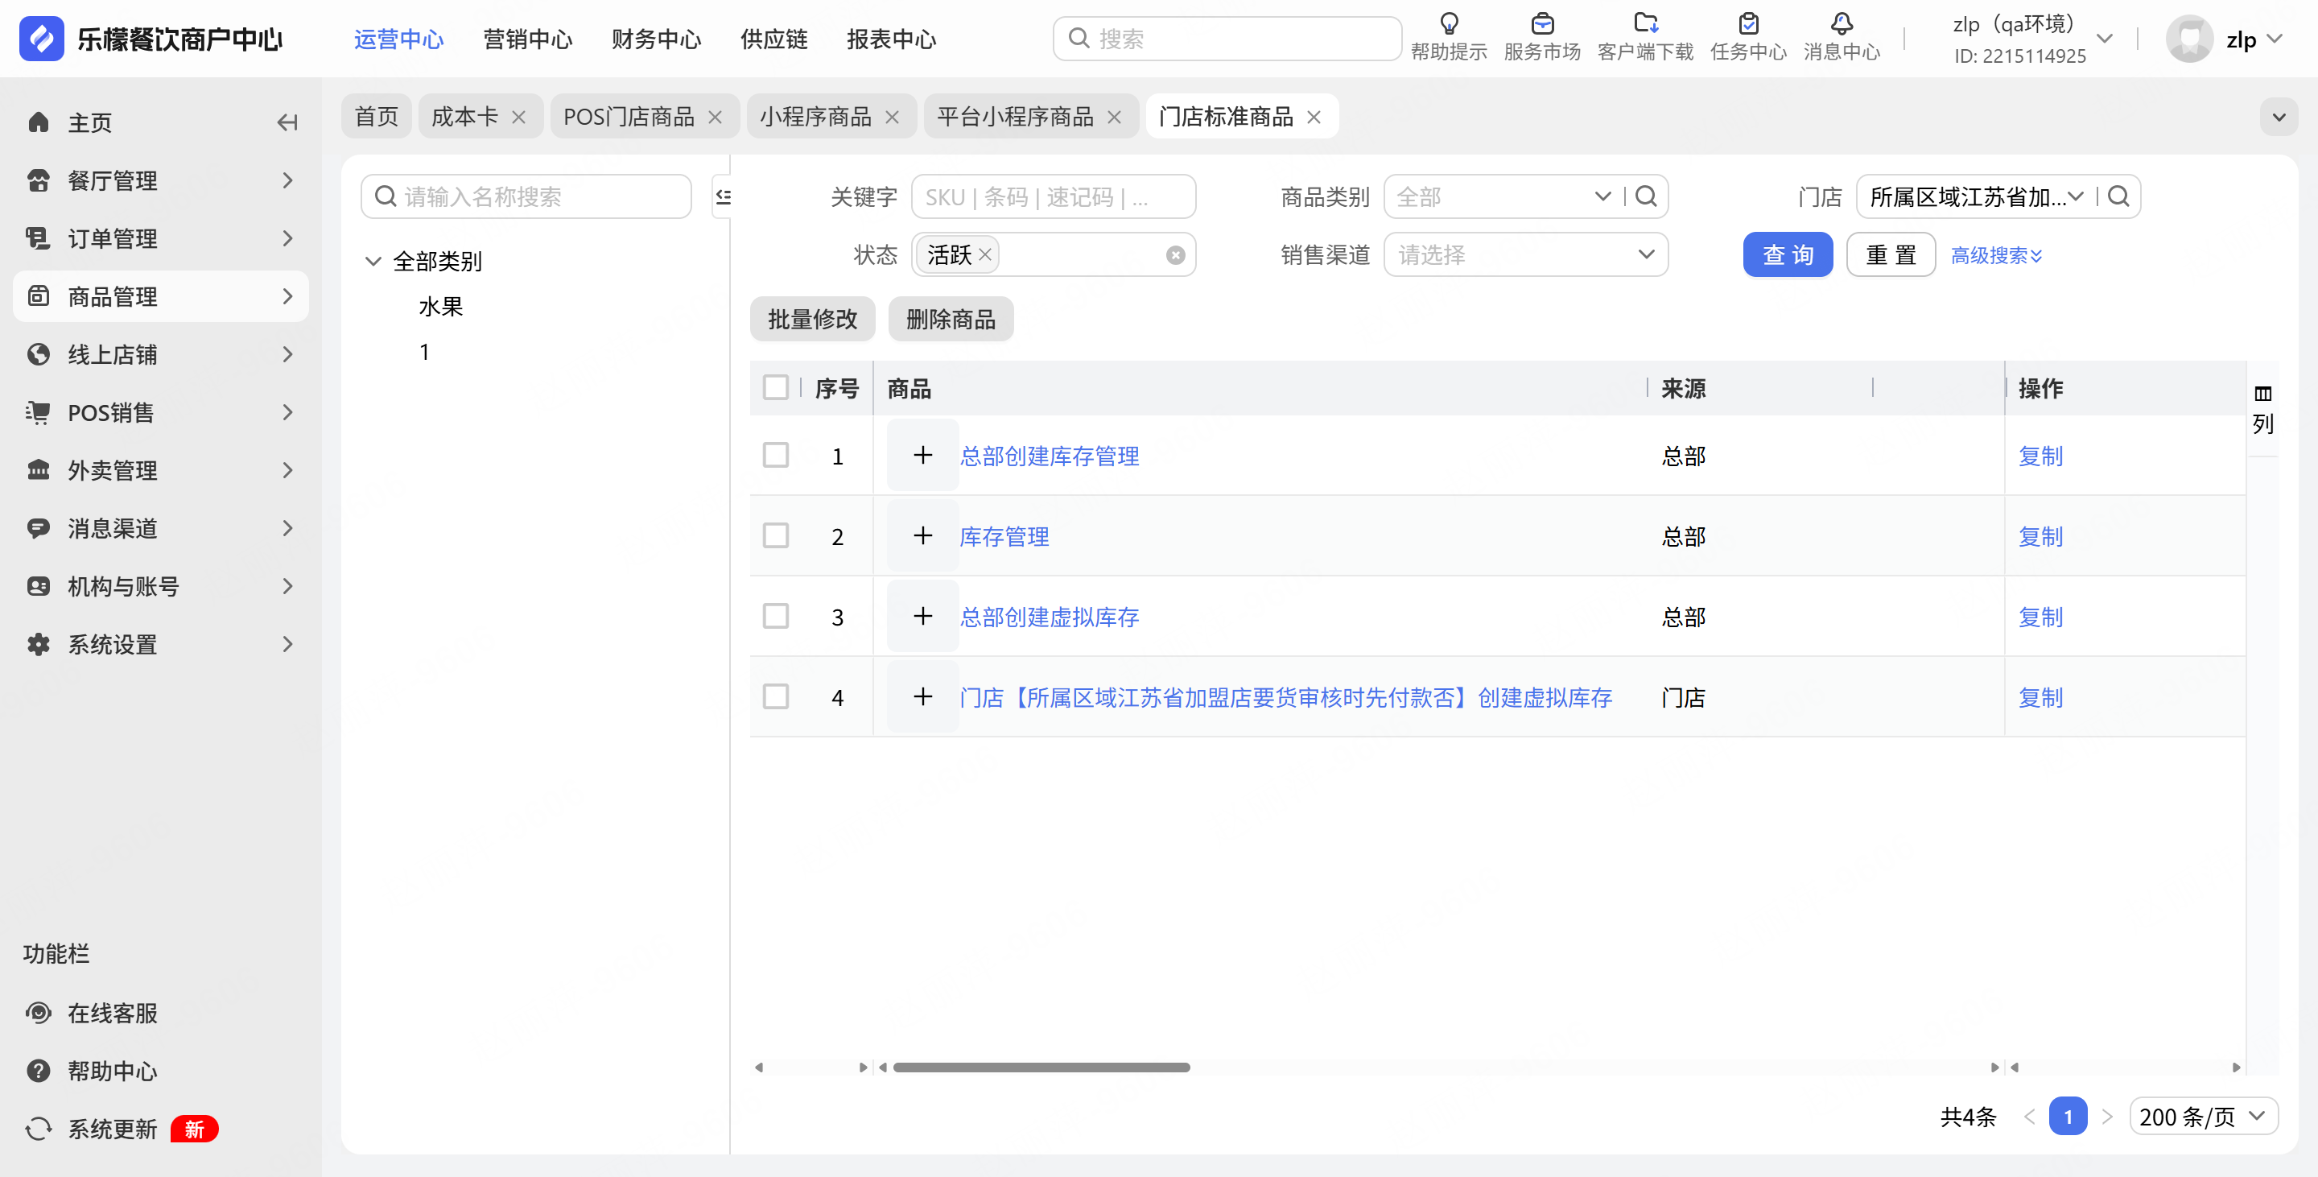Collapse the 全部类别 tree node
This screenshot has height=1177, width=2318.
tap(373, 262)
